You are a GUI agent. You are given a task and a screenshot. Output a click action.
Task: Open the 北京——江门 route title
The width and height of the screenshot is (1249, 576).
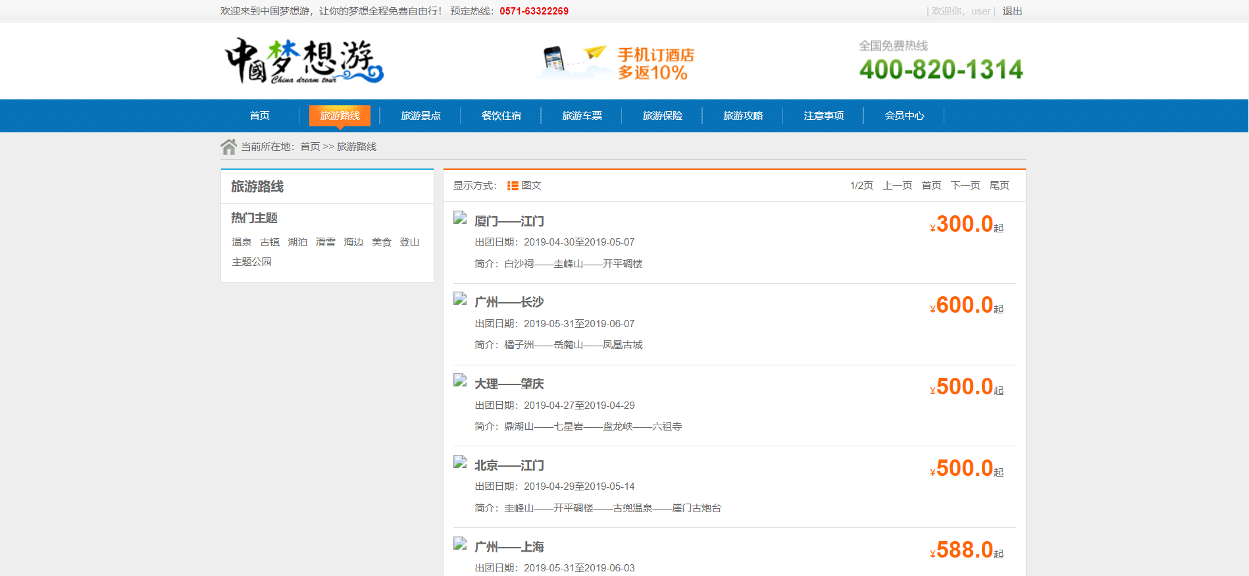click(x=509, y=465)
